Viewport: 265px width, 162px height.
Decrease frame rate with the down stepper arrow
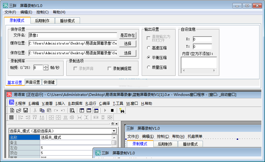46,69
